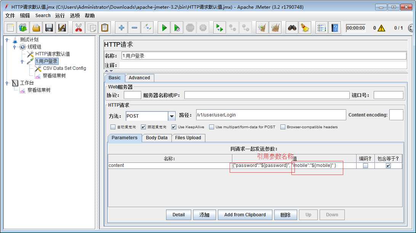Open the 选项 menu

[75, 16]
